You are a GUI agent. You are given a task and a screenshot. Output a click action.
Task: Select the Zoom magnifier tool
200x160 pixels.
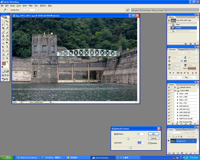coord(7,58)
